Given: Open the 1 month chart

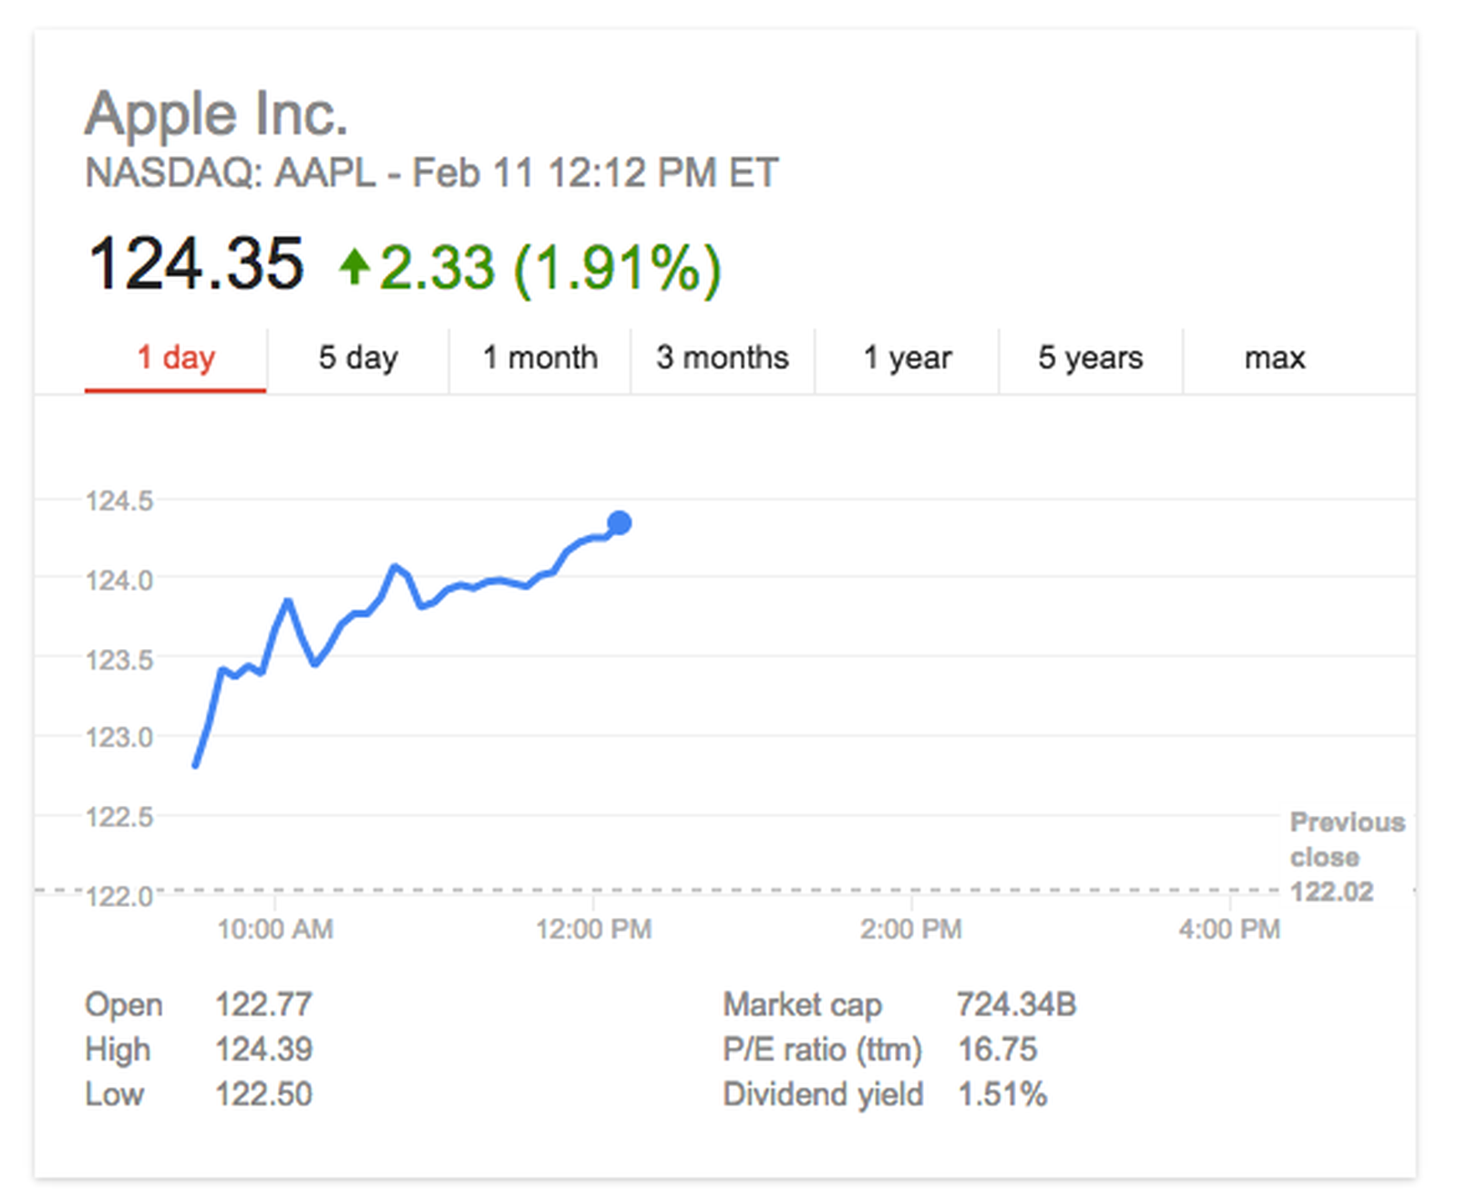Looking at the screenshot, I should pyautogui.click(x=539, y=357).
